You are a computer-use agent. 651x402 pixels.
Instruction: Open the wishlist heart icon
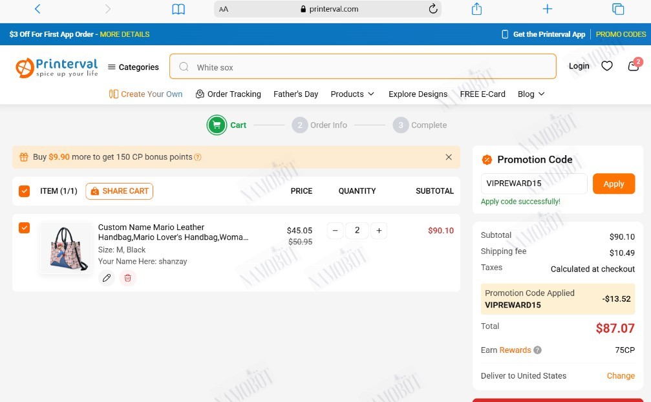point(606,66)
